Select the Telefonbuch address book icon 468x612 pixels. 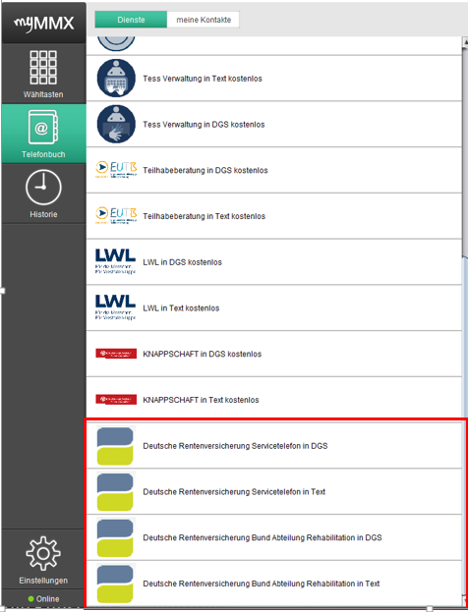point(43,128)
